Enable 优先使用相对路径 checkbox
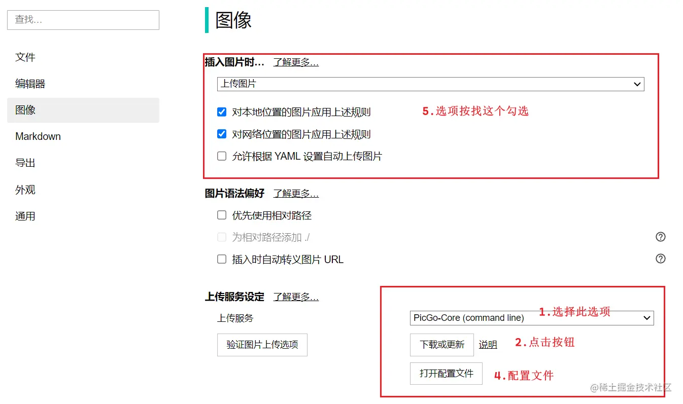Viewport: 683px width, 404px height. [x=222, y=215]
